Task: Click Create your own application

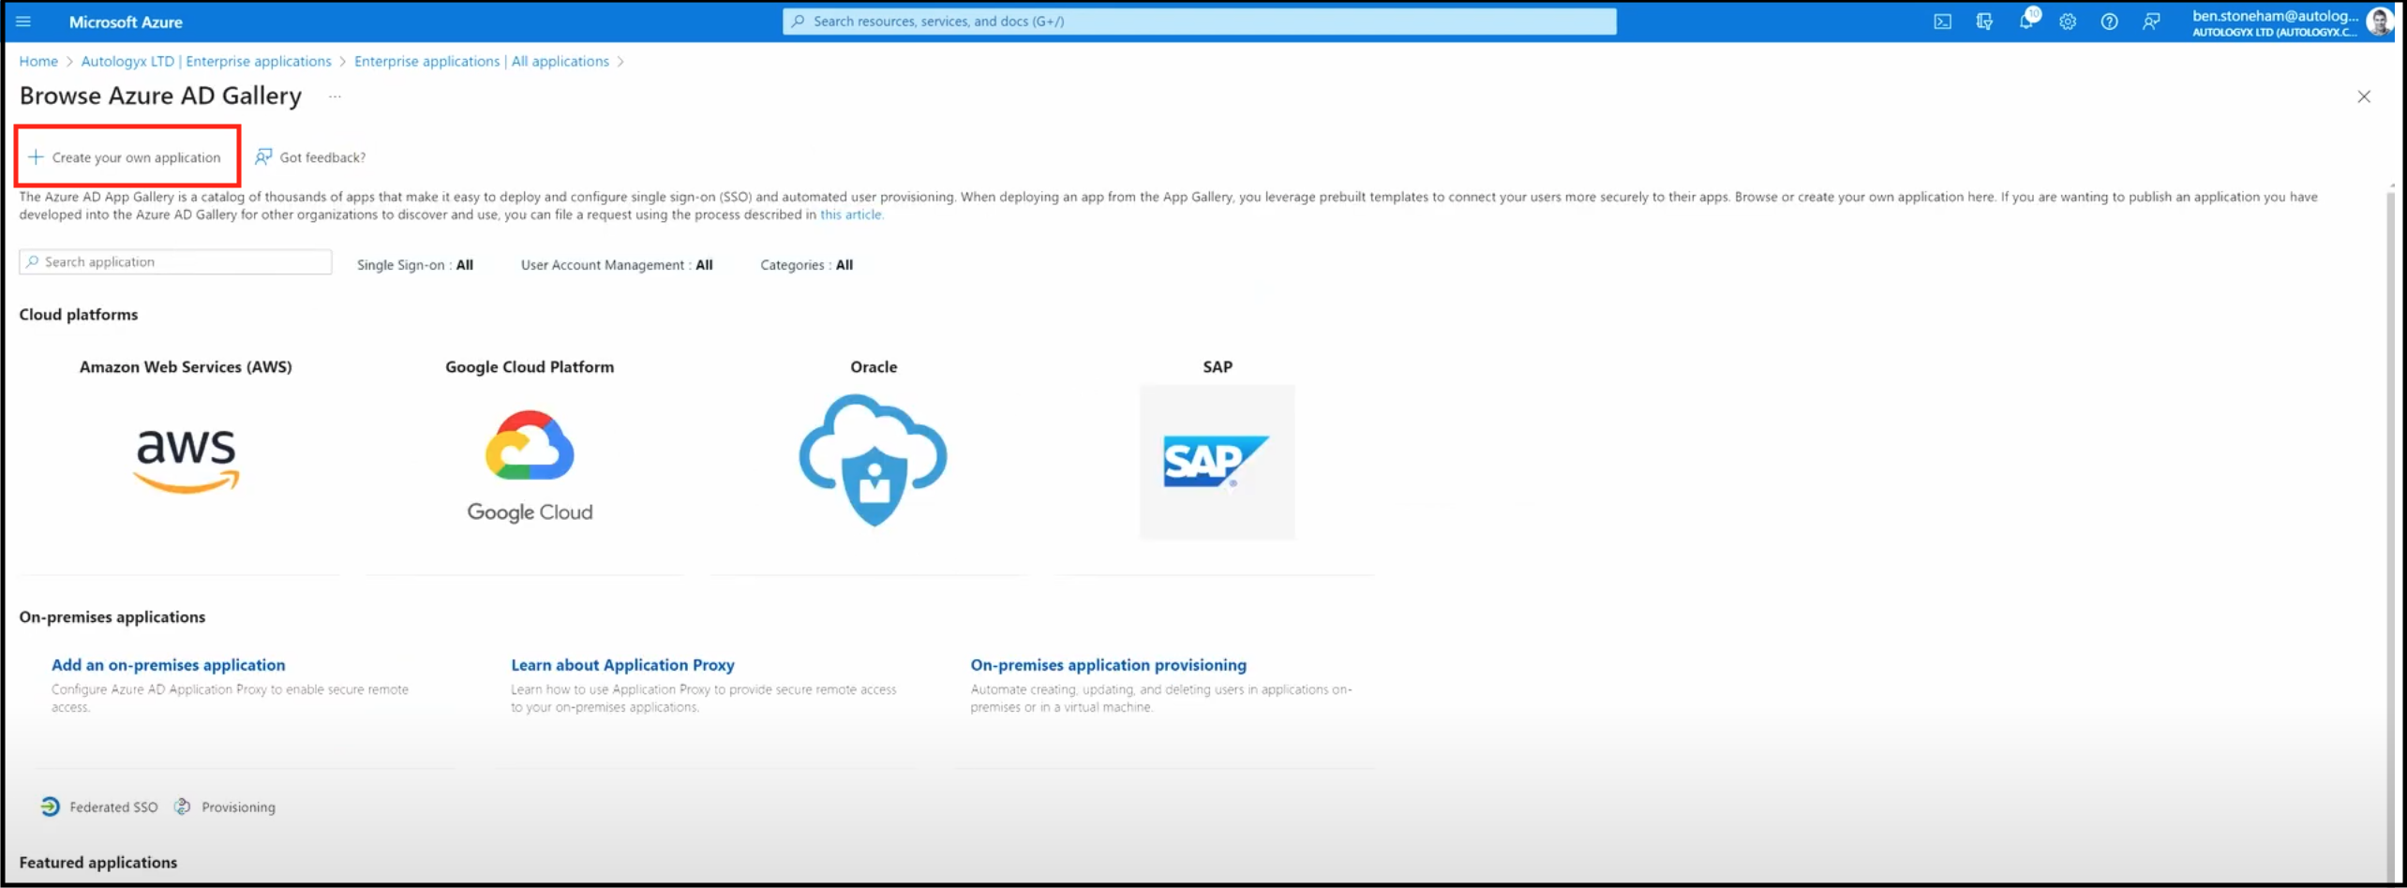Action: coord(127,157)
